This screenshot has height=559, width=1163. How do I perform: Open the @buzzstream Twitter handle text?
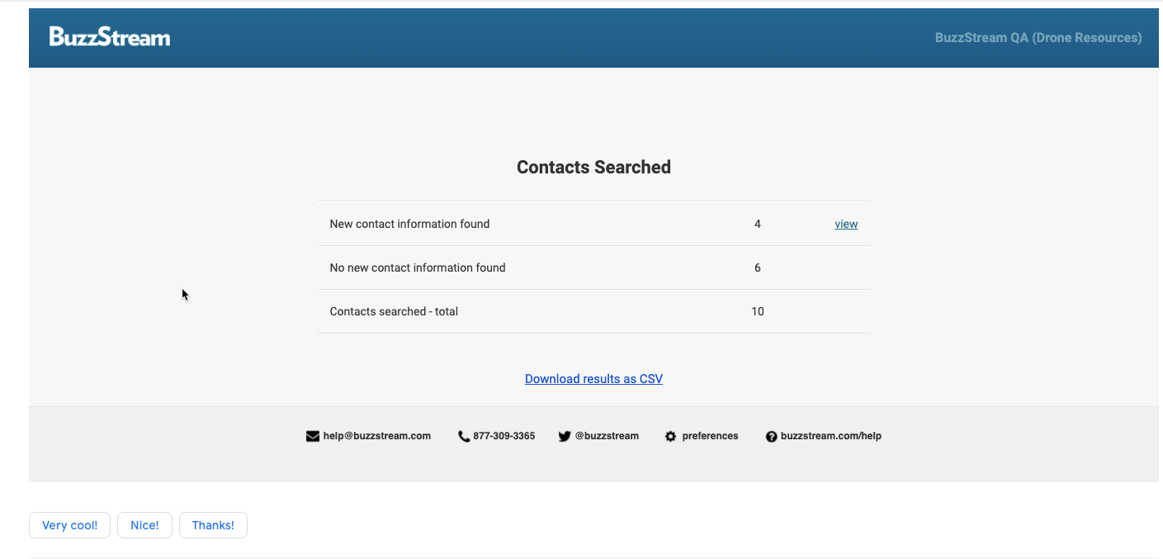(x=607, y=436)
